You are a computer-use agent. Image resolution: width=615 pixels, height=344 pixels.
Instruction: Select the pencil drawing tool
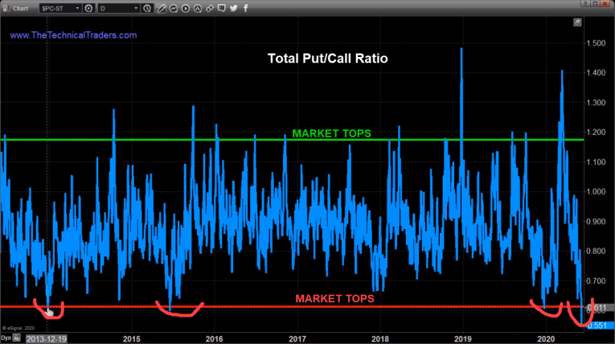tap(162, 7)
